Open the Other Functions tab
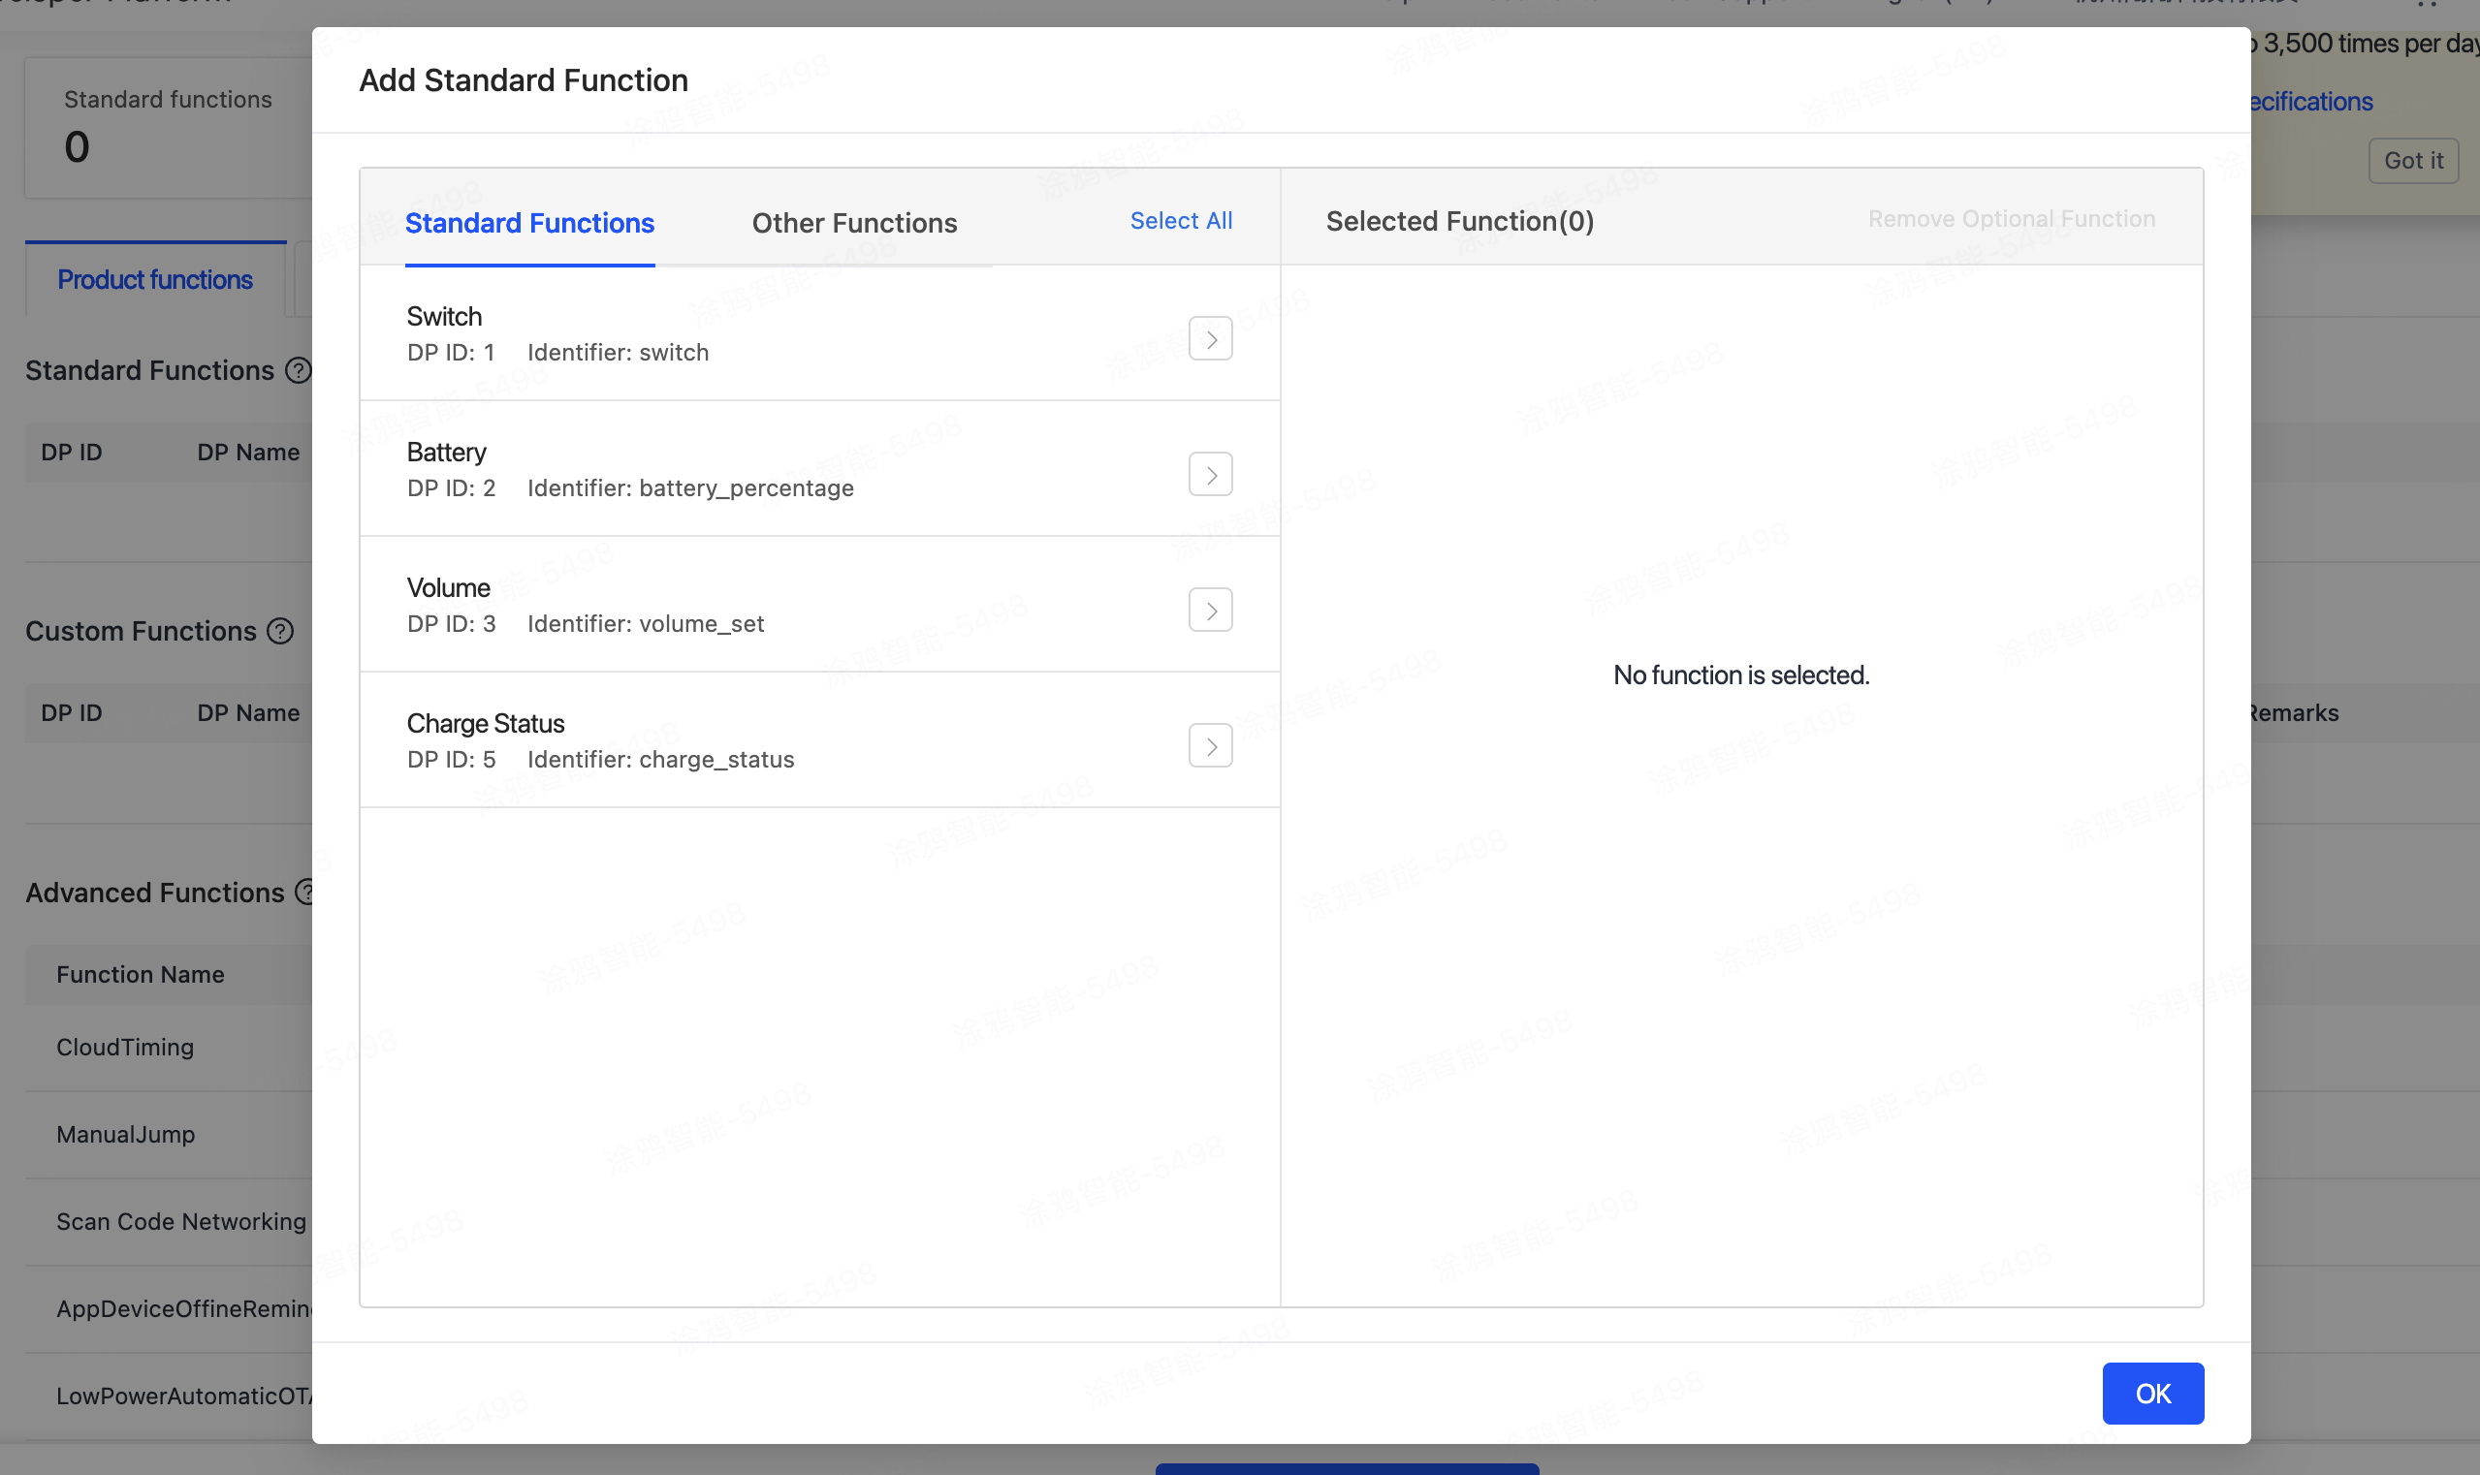 click(854, 223)
